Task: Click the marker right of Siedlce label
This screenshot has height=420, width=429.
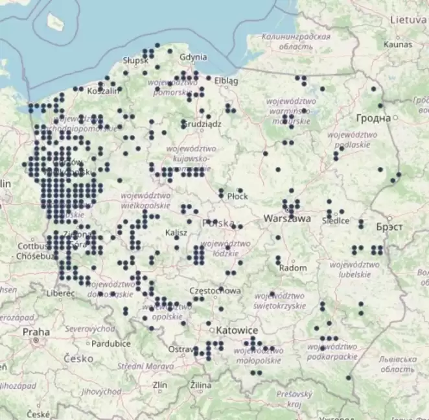Action: tap(361, 222)
